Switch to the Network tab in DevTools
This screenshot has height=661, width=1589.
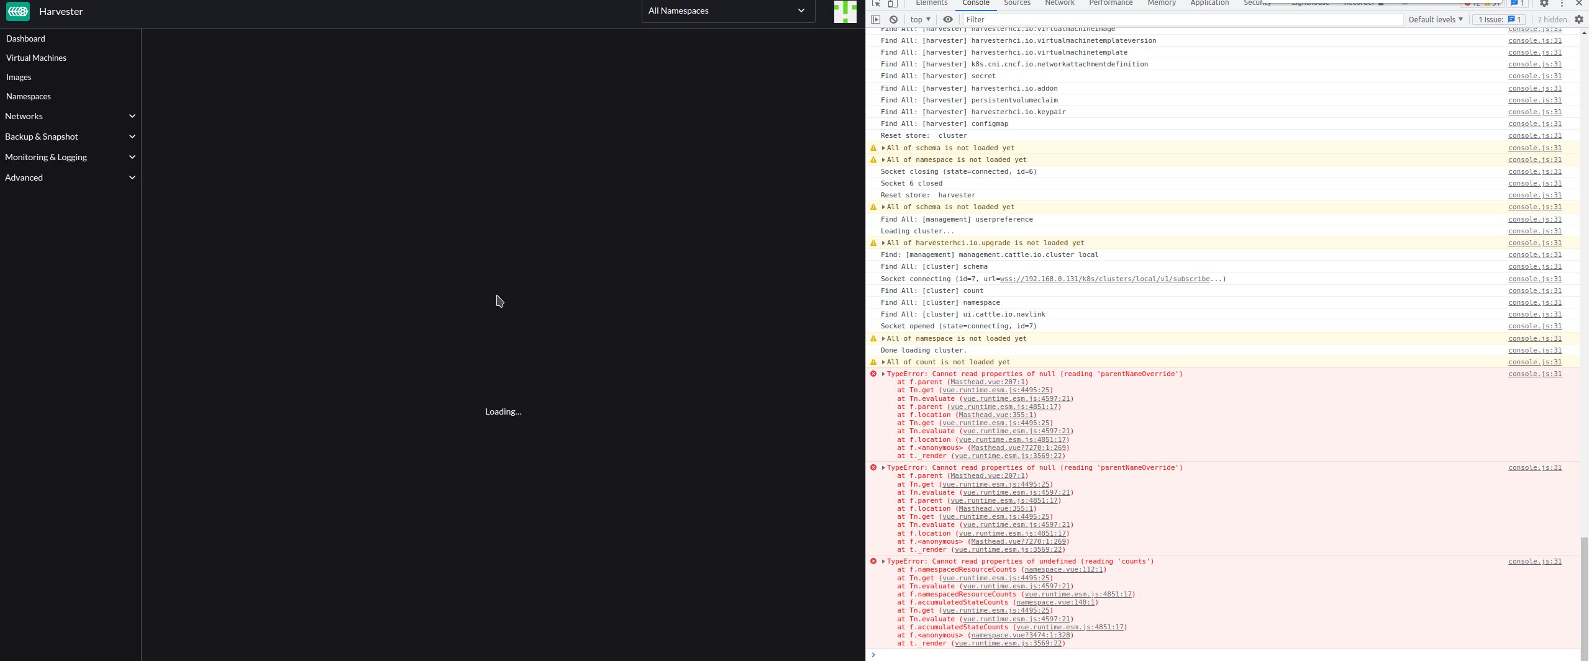(1059, 3)
